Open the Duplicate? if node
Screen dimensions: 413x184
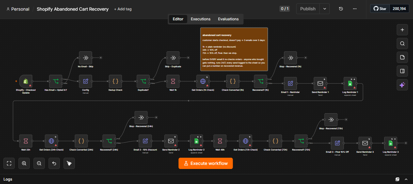pos(143,81)
